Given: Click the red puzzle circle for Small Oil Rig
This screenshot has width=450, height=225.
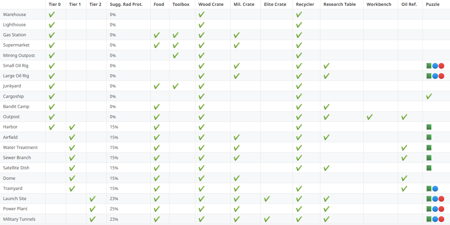Looking at the screenshot, I should click(441, 66).
